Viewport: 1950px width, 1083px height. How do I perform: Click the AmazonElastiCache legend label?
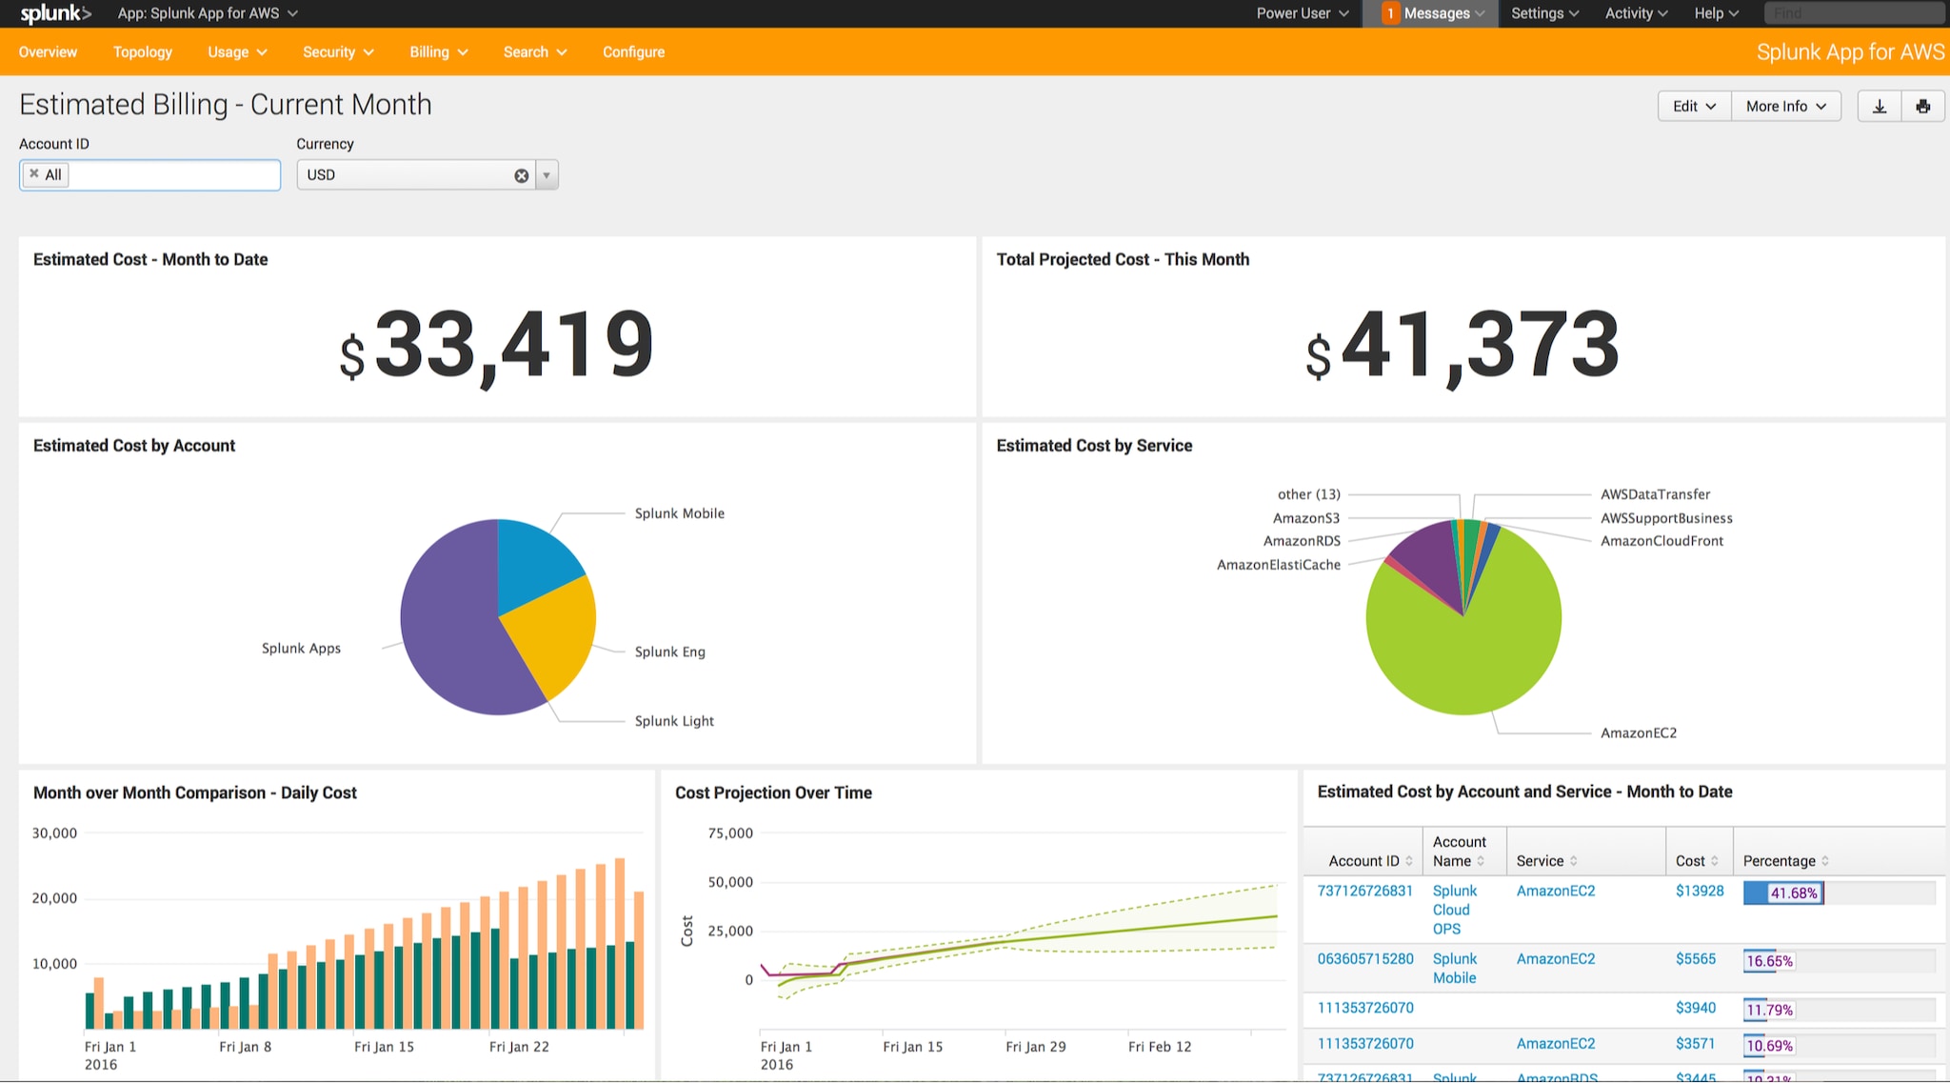pyautogui.click(x=1278, y=565)
